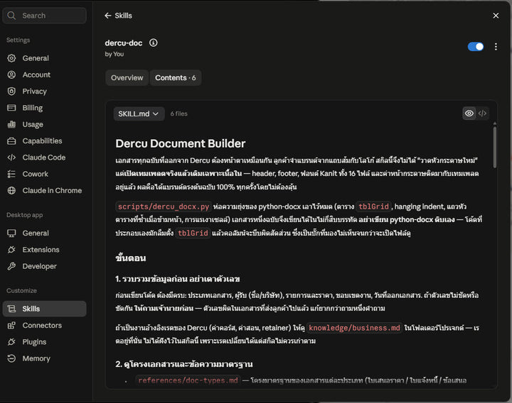Open Billing settings
Viewport: 512px width, 403px height.
click(44, 108)
